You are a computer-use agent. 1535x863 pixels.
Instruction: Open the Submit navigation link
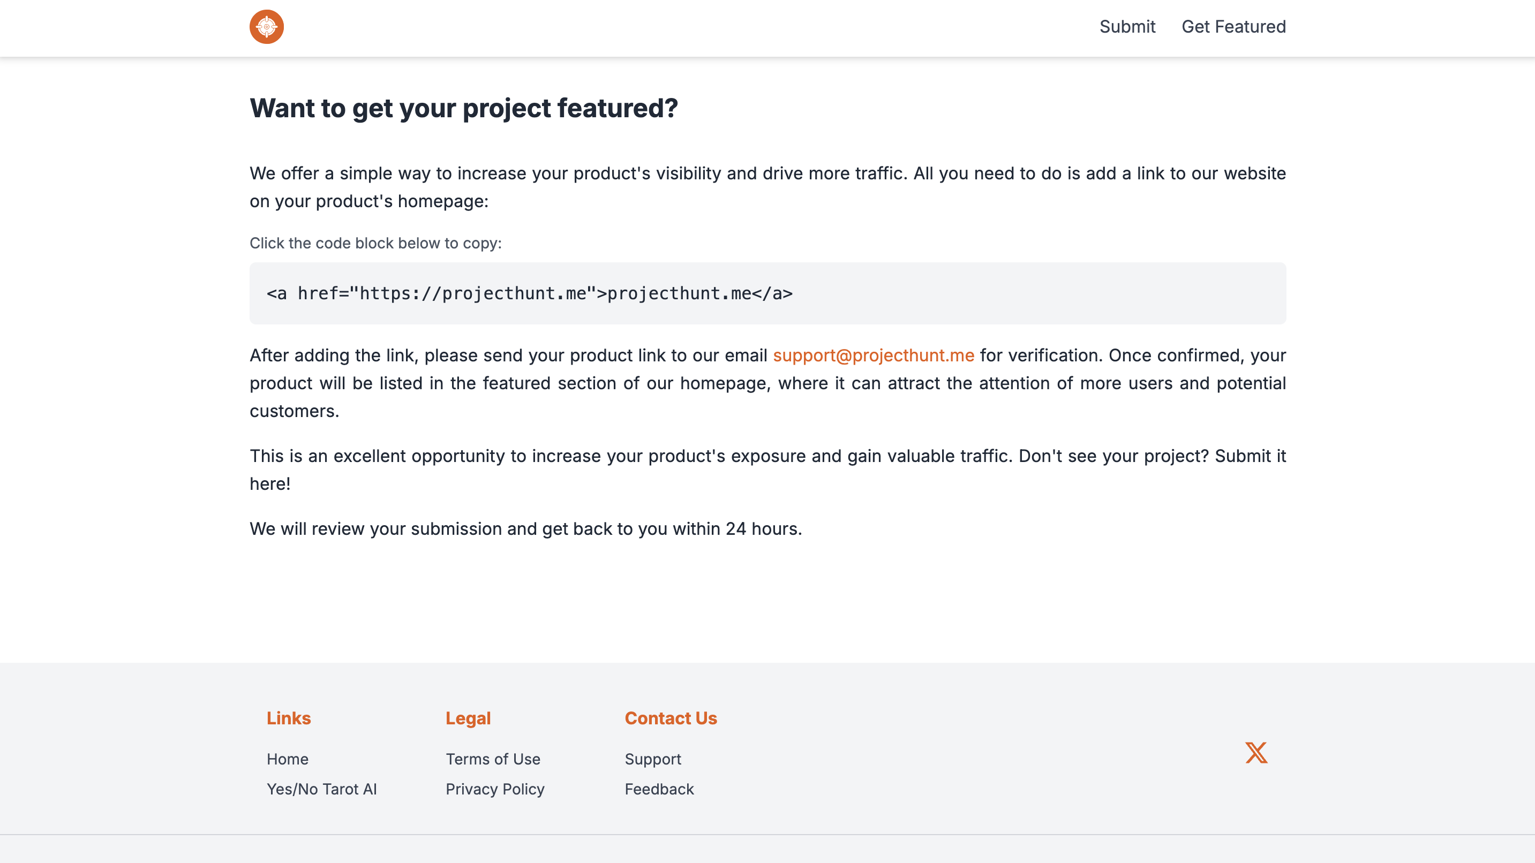coord(1127,27)
